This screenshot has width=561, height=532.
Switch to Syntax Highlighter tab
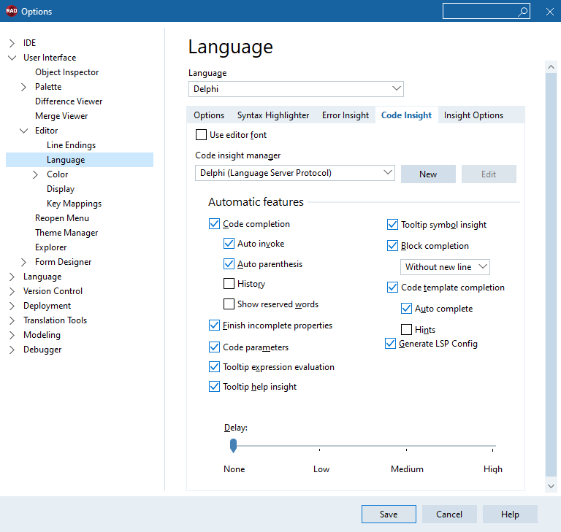[273, 115]
